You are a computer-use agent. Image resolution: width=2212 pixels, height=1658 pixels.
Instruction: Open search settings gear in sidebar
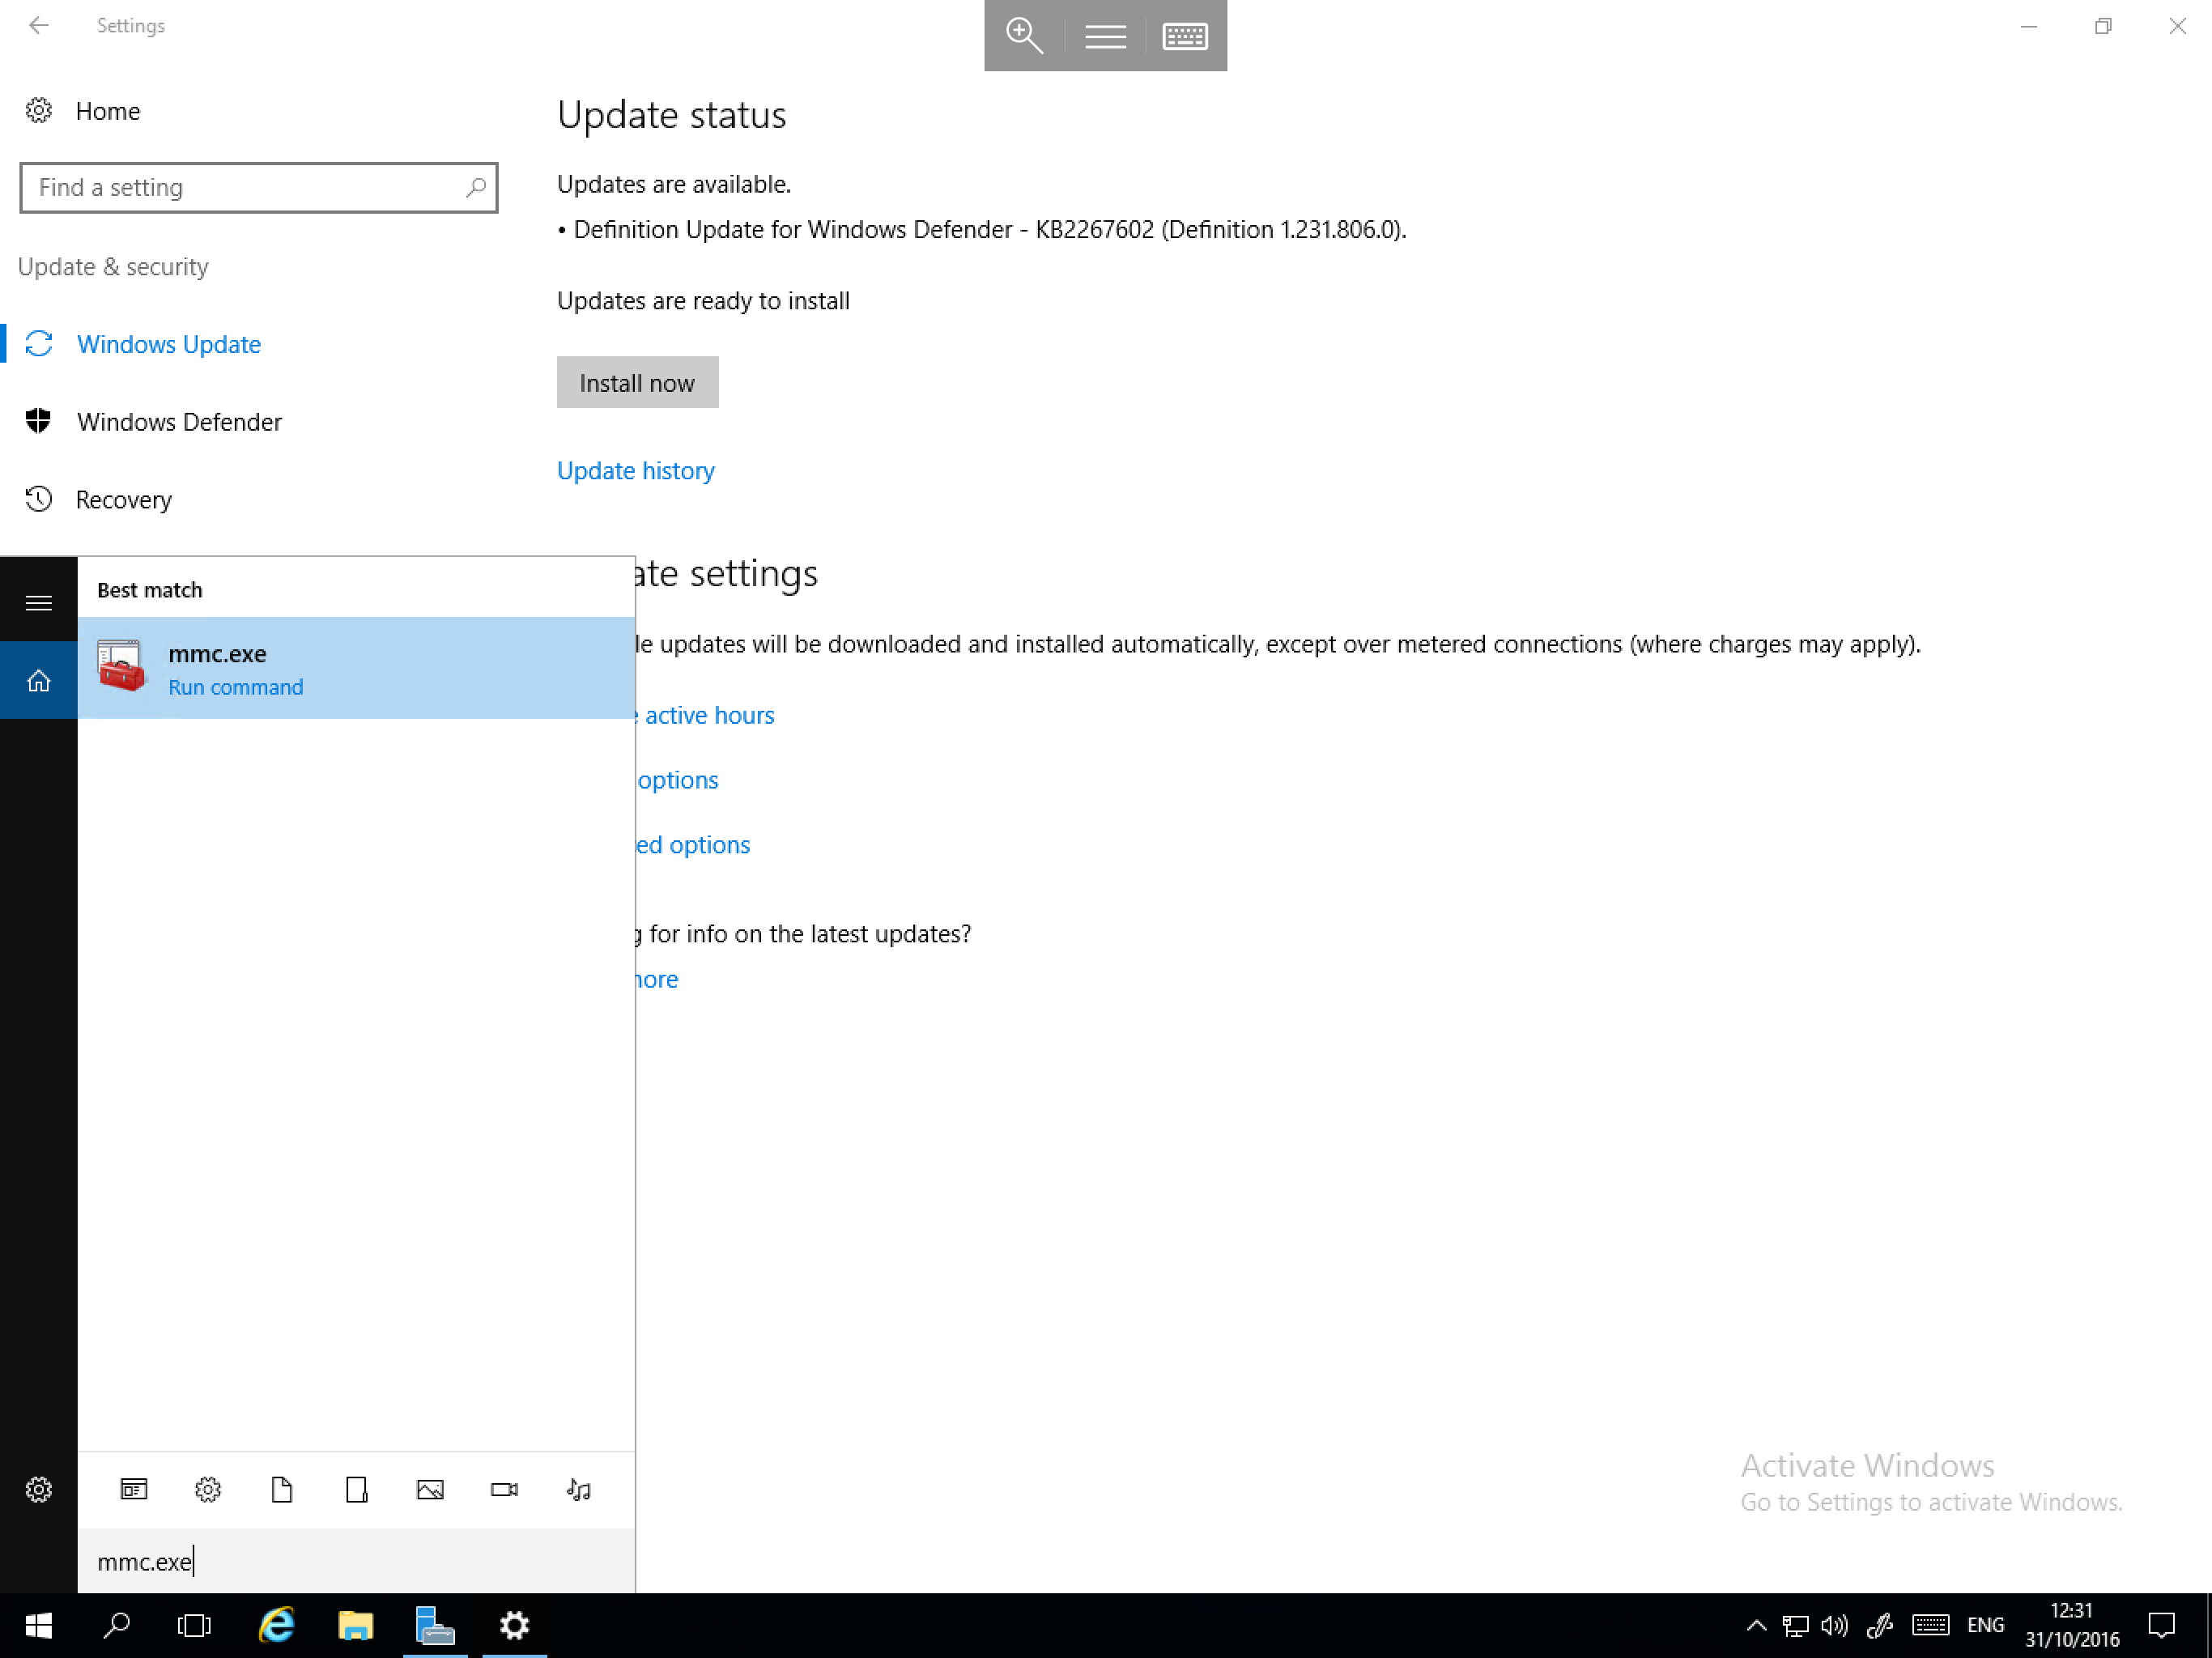point(38,1489)
